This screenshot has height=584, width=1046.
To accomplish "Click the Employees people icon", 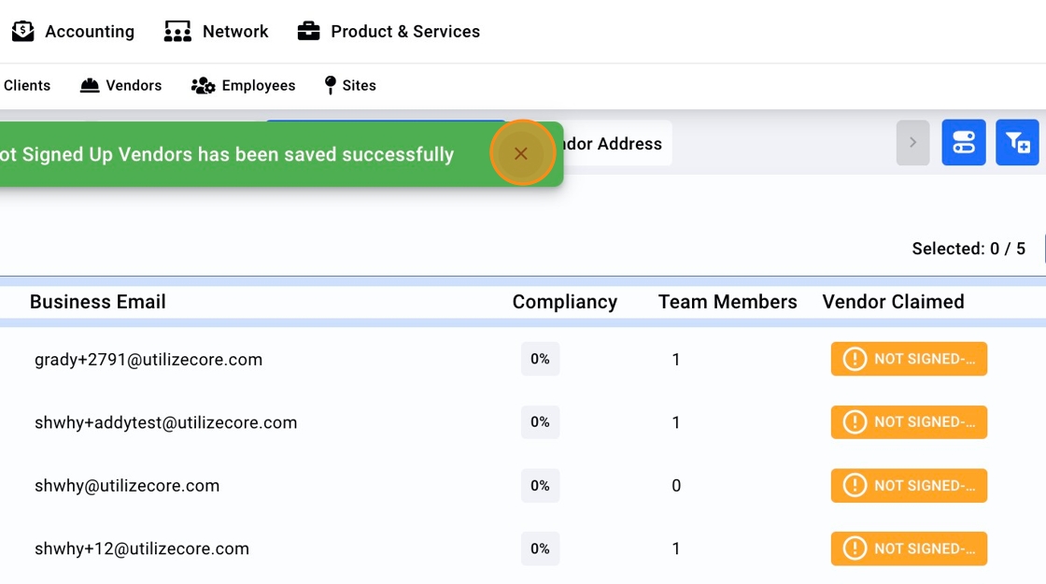I will [x=203, y=86].
